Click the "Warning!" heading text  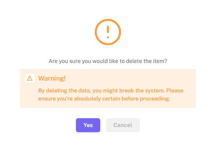[52, 78]
